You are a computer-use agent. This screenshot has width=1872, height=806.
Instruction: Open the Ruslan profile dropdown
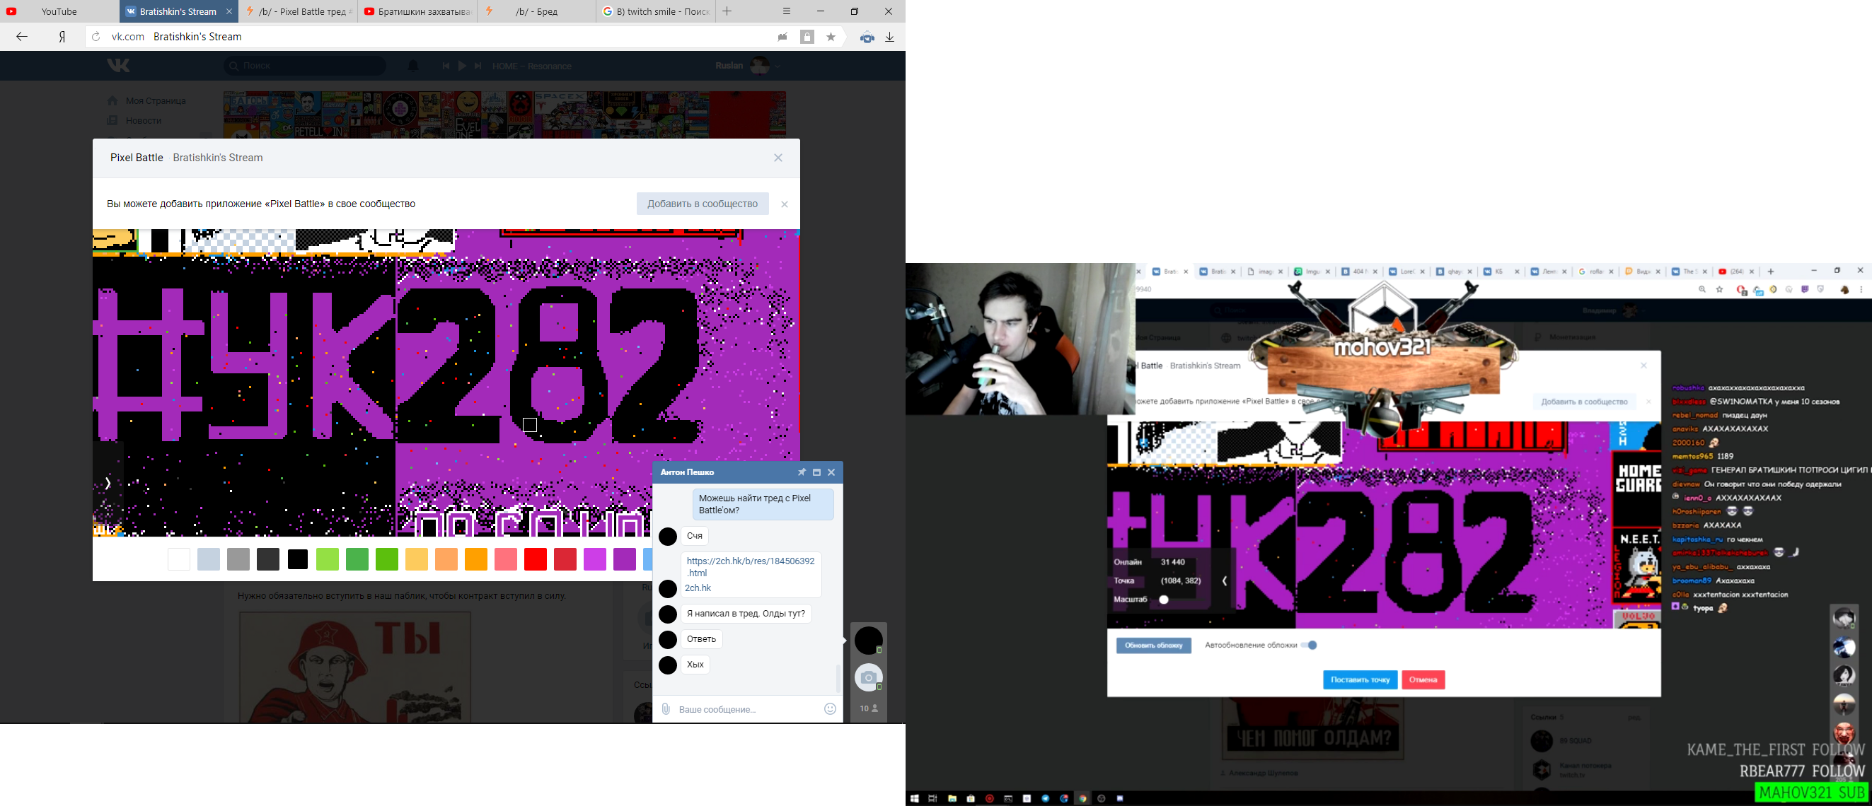748,65
